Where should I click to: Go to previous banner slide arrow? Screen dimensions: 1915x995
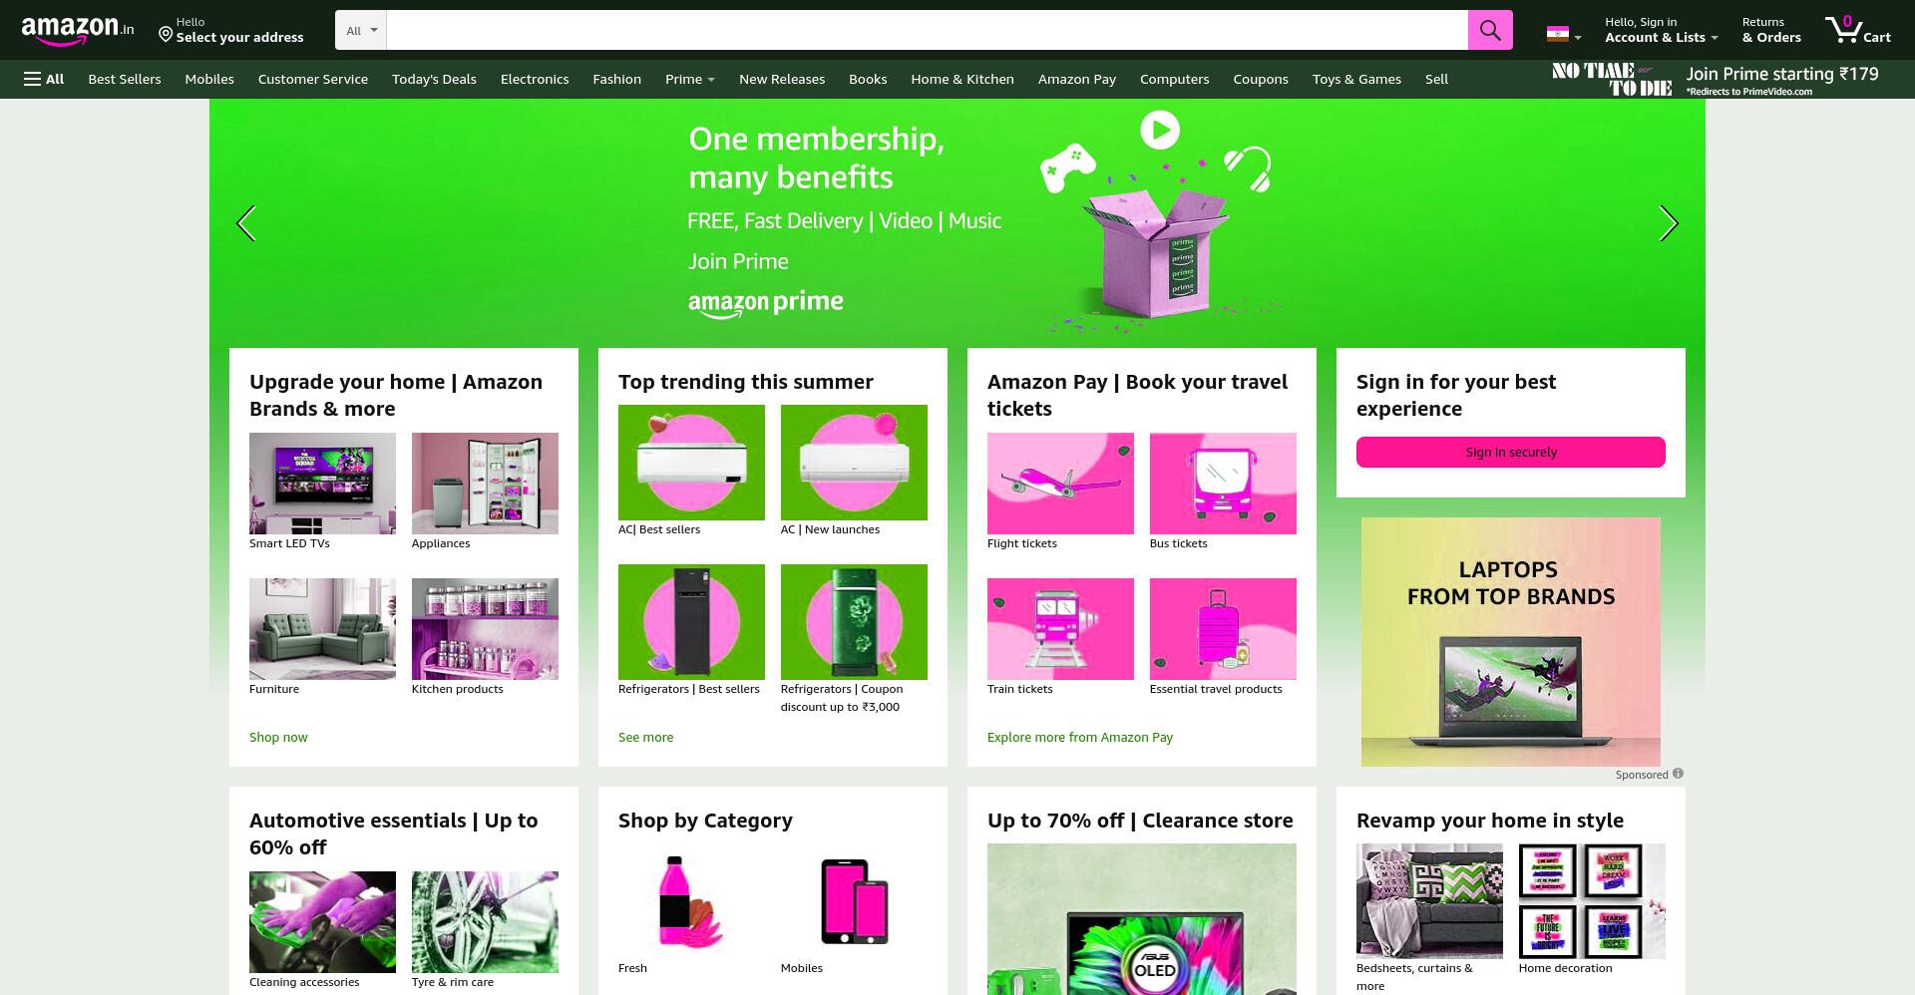pyautogui.click(x=246, y=223)
